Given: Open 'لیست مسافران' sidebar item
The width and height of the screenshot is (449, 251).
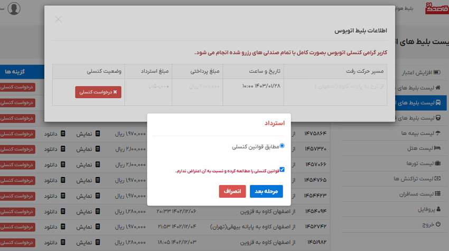Looking at the screenshot, I should coord(416,194).
